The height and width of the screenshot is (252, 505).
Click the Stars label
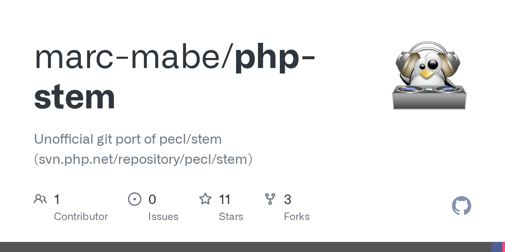231,217
